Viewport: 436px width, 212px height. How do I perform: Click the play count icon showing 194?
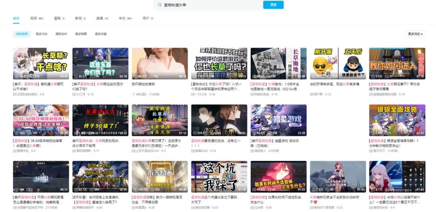pos(17,189)
